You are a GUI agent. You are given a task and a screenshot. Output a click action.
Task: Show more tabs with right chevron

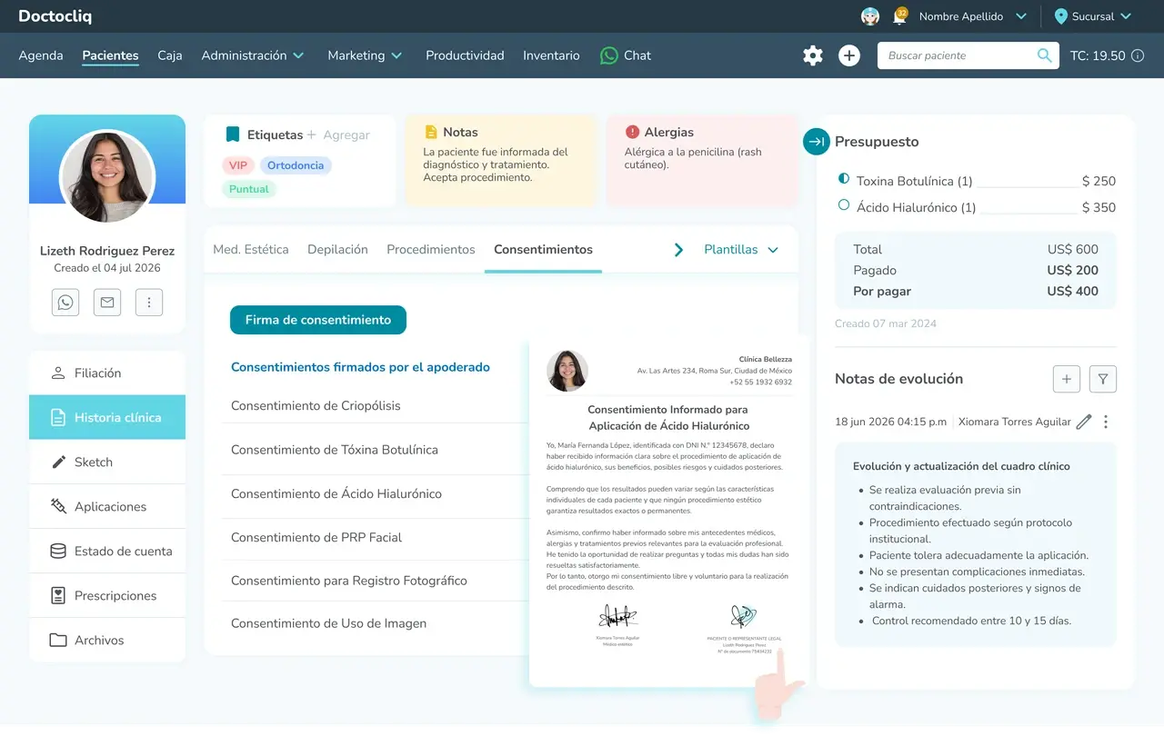tap(678, 249)
